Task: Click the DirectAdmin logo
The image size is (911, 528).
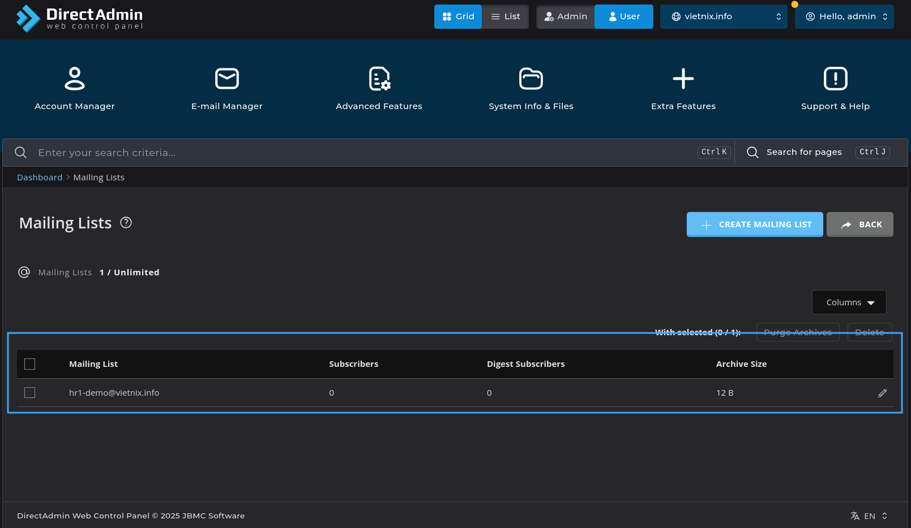Action: point(79,18)
